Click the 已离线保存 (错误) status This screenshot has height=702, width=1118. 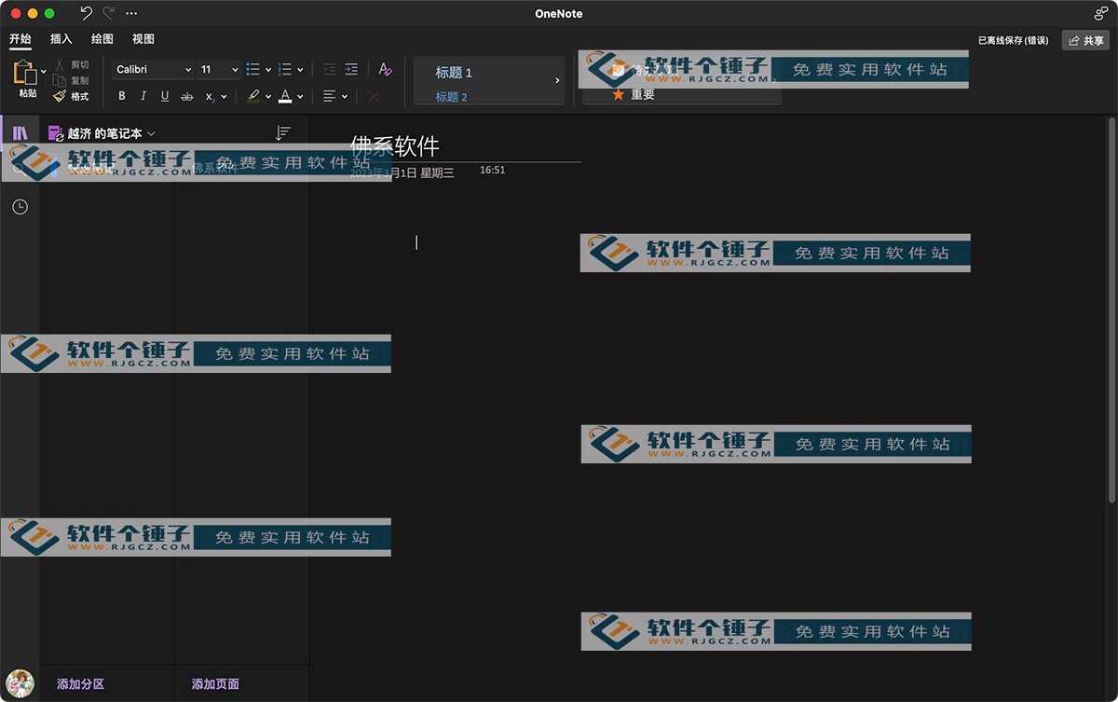(x=1013, y=40)
